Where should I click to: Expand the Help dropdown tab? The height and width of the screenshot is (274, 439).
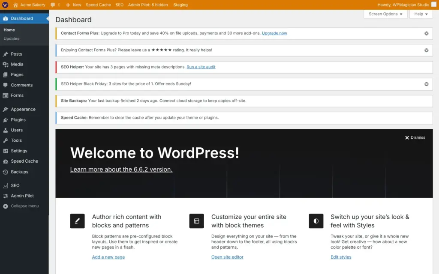[x=421, y=14]
